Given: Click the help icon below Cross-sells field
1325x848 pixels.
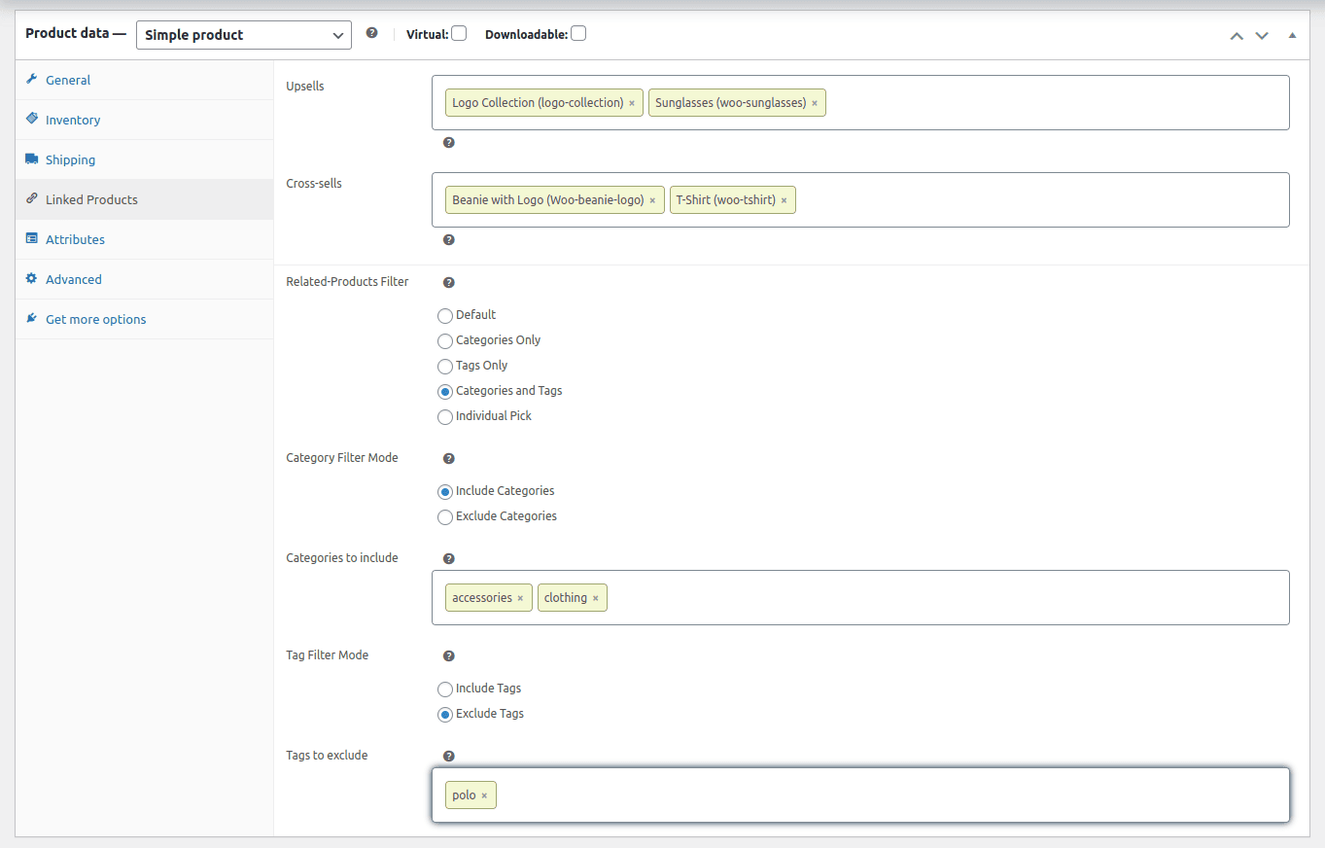Looking at the screenshot, I should click(448, 240).
